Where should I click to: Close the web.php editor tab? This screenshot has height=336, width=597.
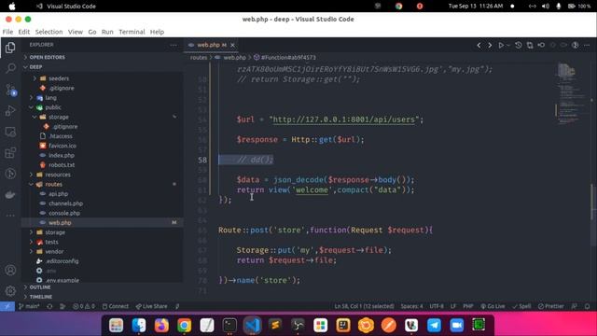click(232, 45)
